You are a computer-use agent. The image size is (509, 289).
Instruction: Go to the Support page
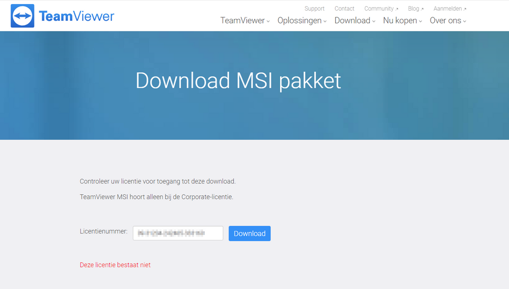click(314, 9)
